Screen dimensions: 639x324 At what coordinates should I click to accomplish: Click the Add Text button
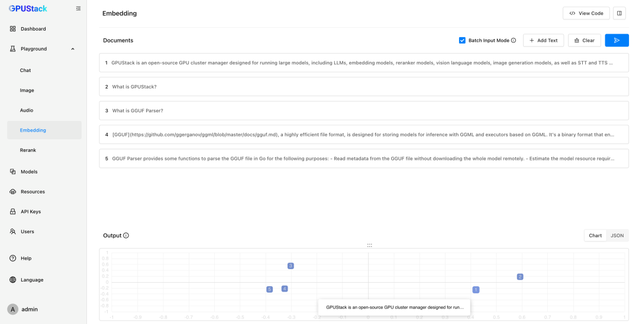pyautogui.click(x=543, y=40)
